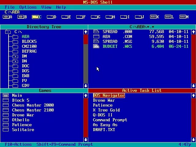Open the Options menu
196x147 pixels.
(x=28, y=7)
